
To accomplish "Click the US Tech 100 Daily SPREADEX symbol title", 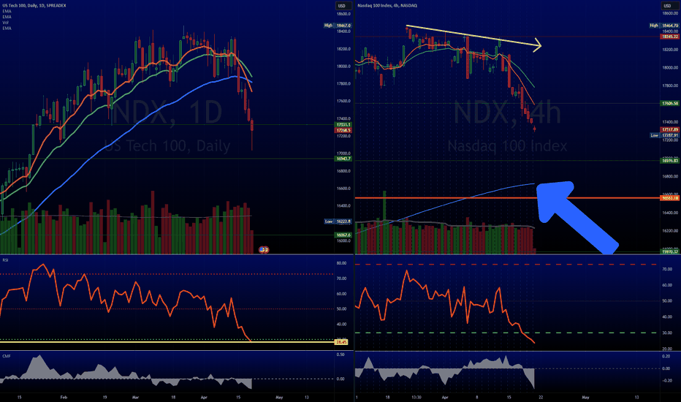I will (34, 6).
